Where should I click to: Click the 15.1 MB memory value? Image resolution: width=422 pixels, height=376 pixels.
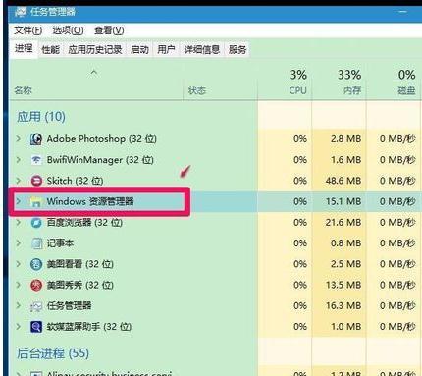343,201
